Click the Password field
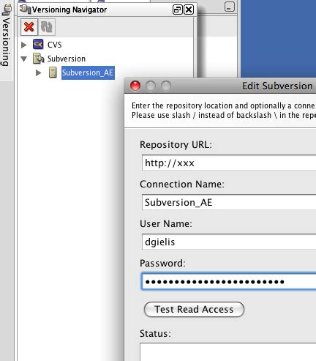This screenshot has width=316, height=361. 229,282
